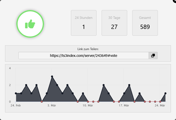Click the y-axis label 4
This screenshot has width=176, height=120.
point(10,68)
